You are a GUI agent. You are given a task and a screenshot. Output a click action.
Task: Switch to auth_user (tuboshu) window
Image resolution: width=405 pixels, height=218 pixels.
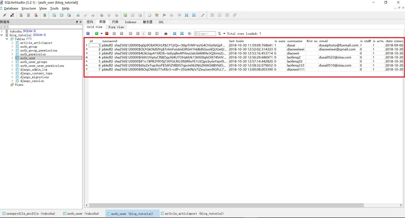point(81,214)
